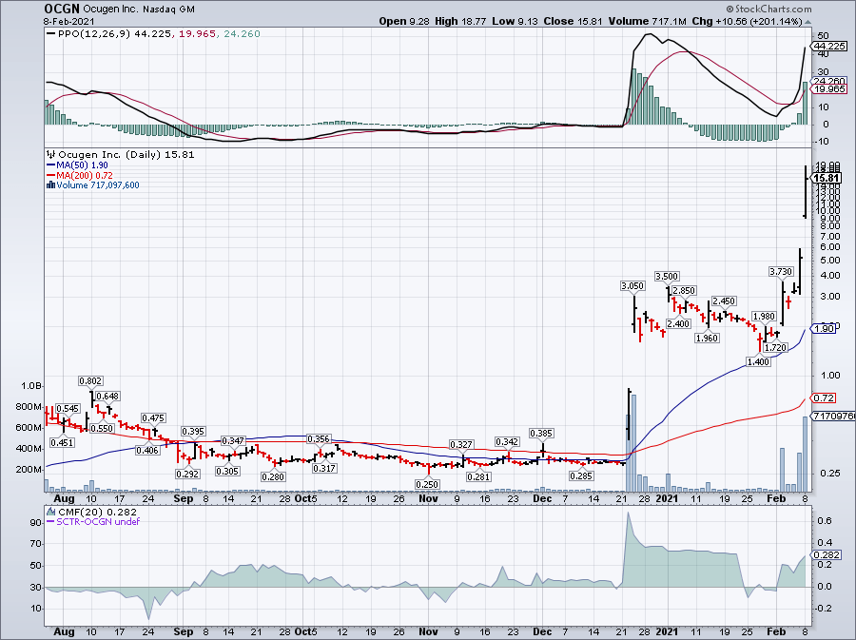Click the 0.250 November low label
This screenshot has height=640, width=856.
(427, 484)
